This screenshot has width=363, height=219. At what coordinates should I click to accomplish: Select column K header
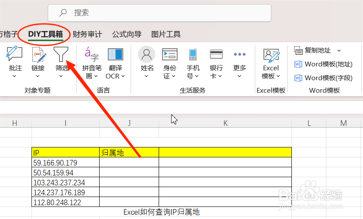(x=225, y=123)
